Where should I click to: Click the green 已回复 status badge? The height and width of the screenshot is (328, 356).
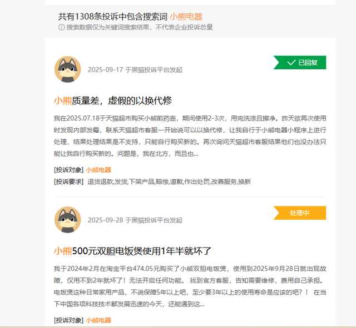[300, 63]
